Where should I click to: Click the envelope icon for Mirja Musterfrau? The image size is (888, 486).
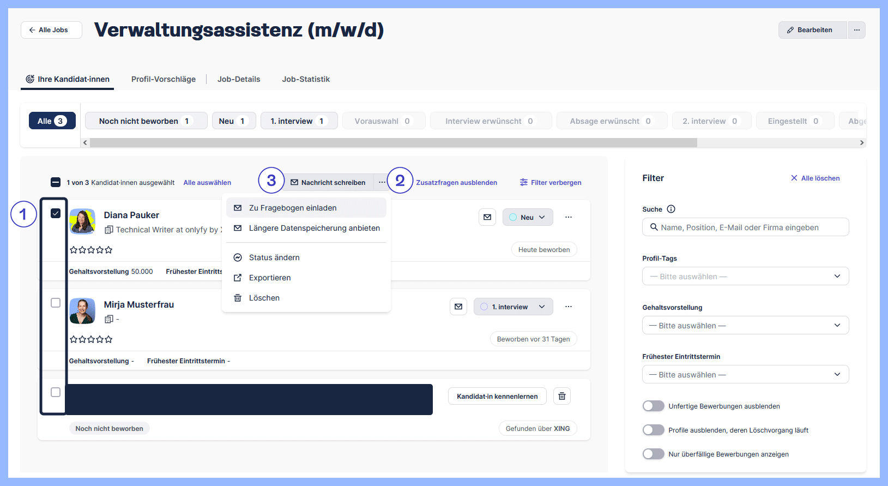click(458, 307)
